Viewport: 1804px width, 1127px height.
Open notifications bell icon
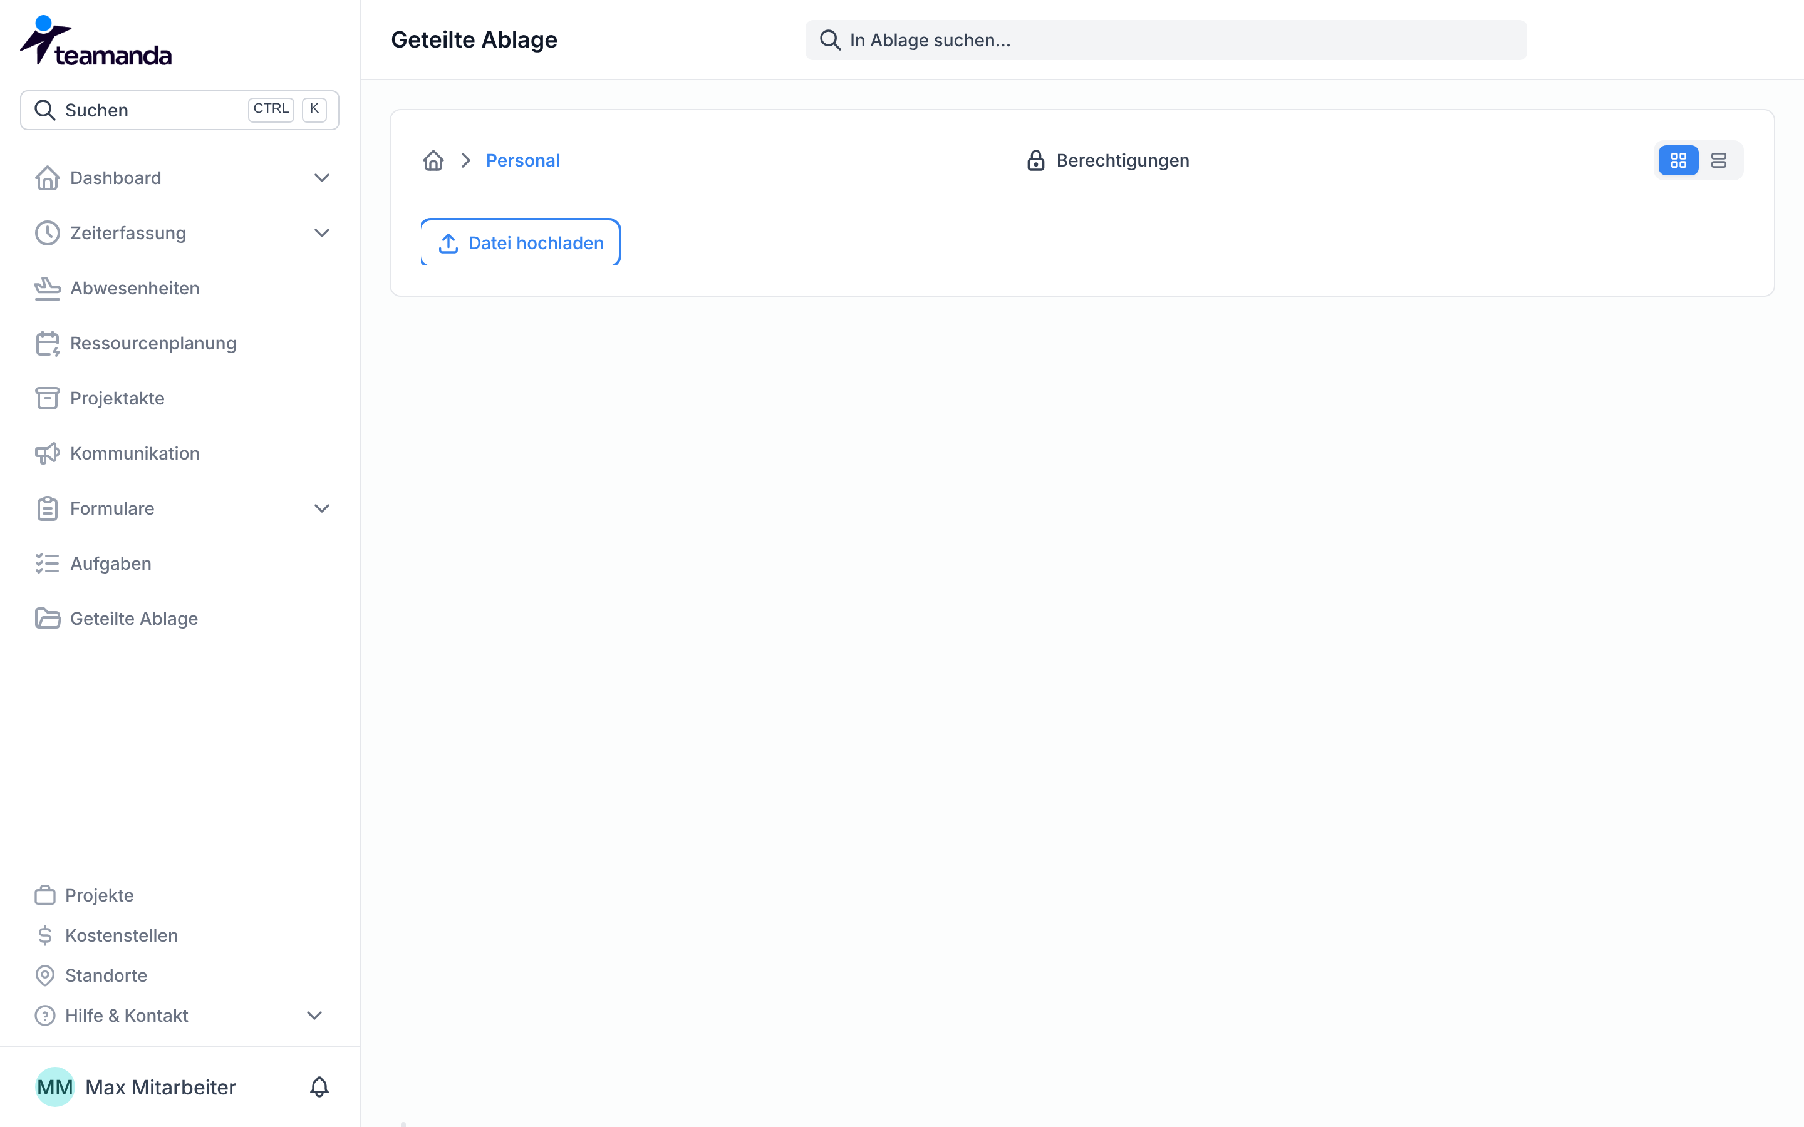[x=319, y=1088]
